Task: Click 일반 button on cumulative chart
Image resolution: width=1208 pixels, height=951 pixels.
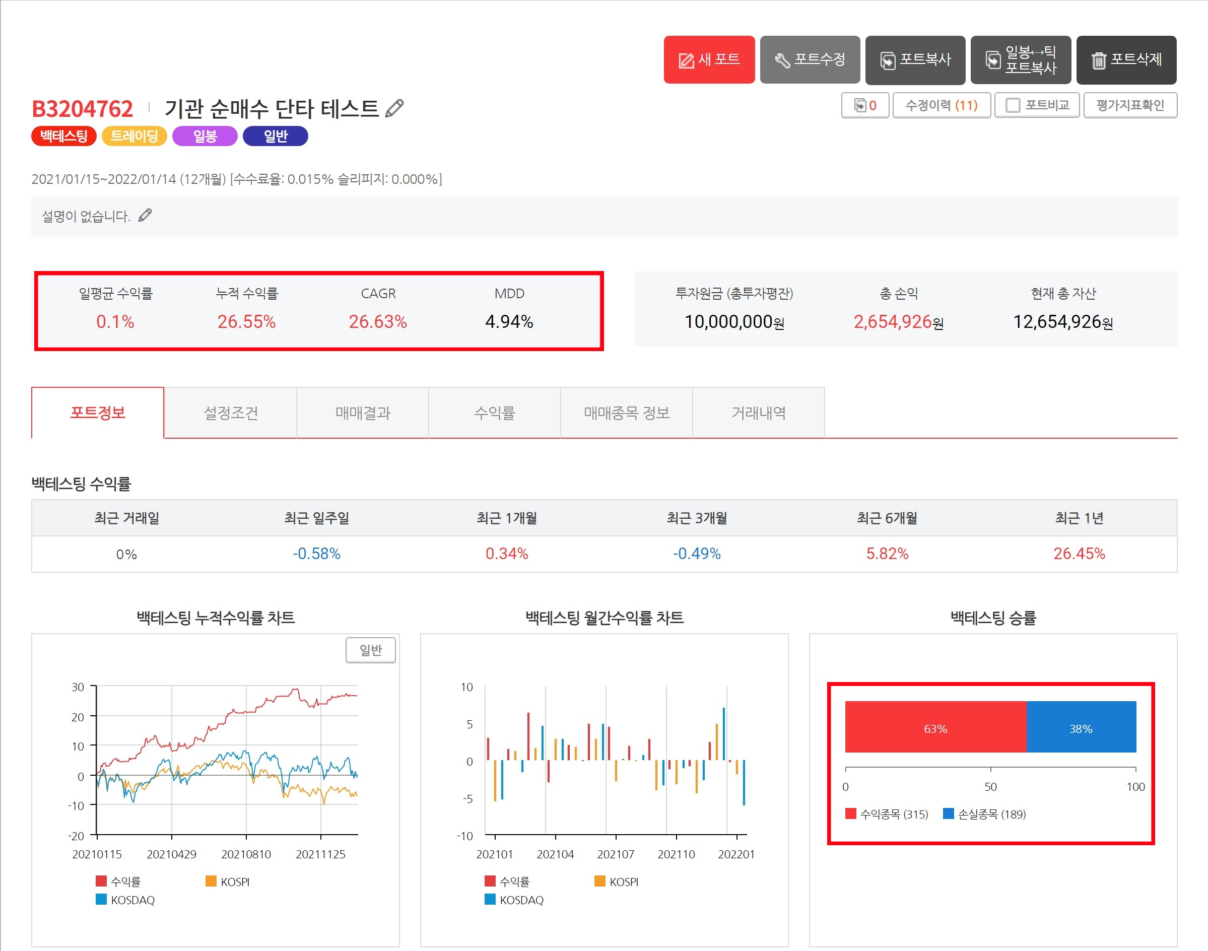Action: 370,650
